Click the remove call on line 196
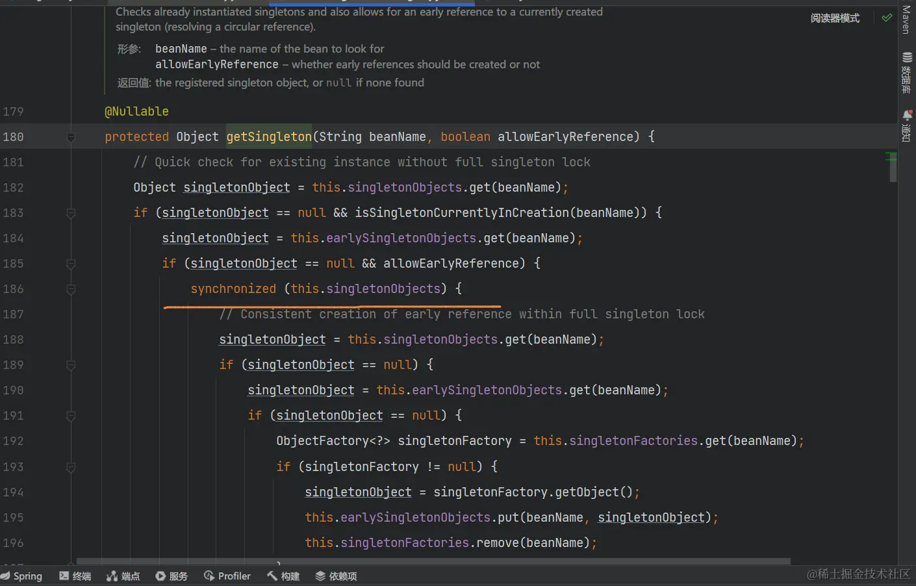This screenshot has height=586, width=916. pos(498,543)
